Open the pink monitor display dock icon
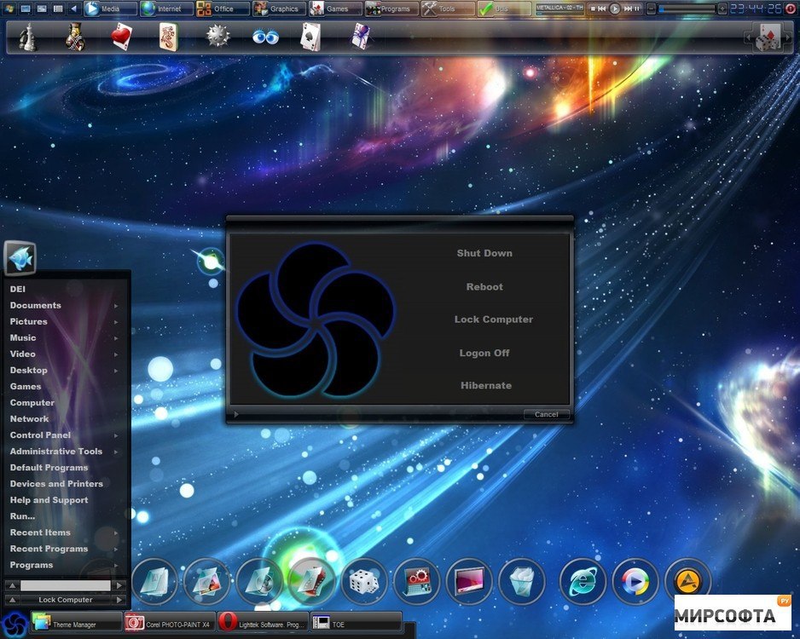800x639 pixels. click(x=469, y=581)
